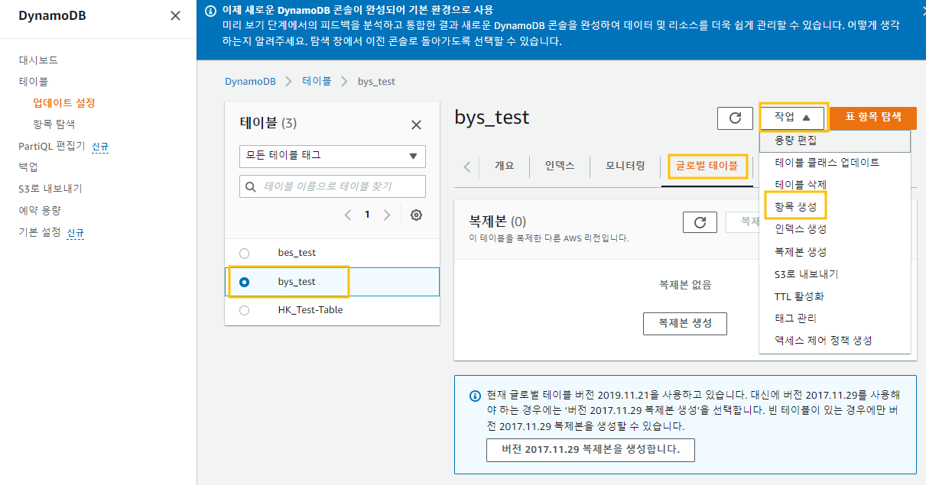Click 표 항목 탐색 orange button
Screen dimensions: 926x485
click(x=873, y=118)
